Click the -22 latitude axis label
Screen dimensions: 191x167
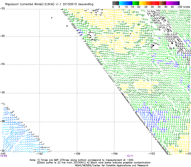[2, 36]
